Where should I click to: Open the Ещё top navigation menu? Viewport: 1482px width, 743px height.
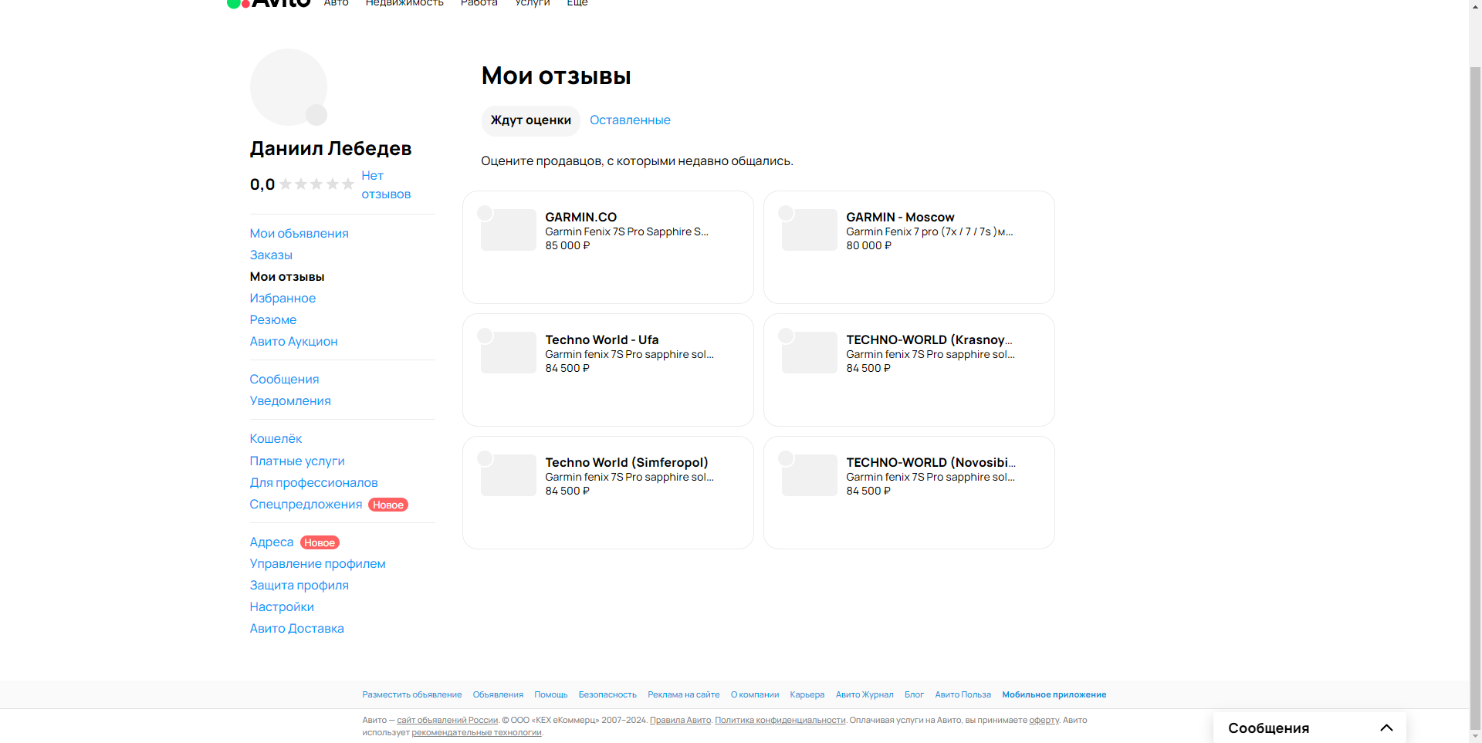577,3
